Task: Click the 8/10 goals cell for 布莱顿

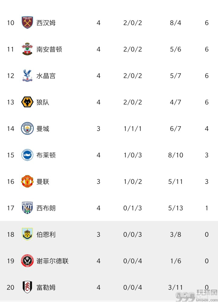Action: [175, 155]
